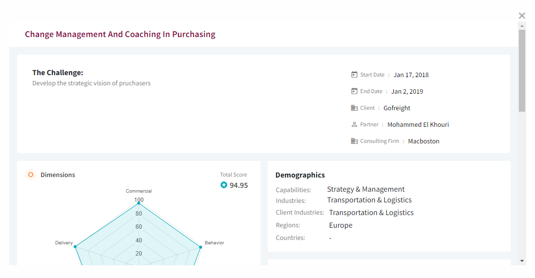The height and width of the screenshot is (278, 535).
Task: Click the 'Start Date' label
Action: tap(372, 75)
